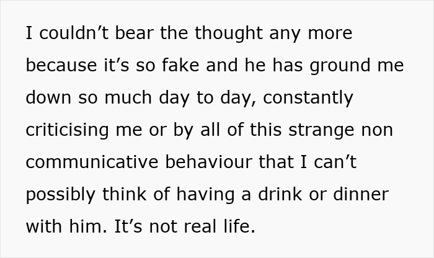Click the word "dinner" ending sixth line
Screen dimensions: 434x258
361,194
